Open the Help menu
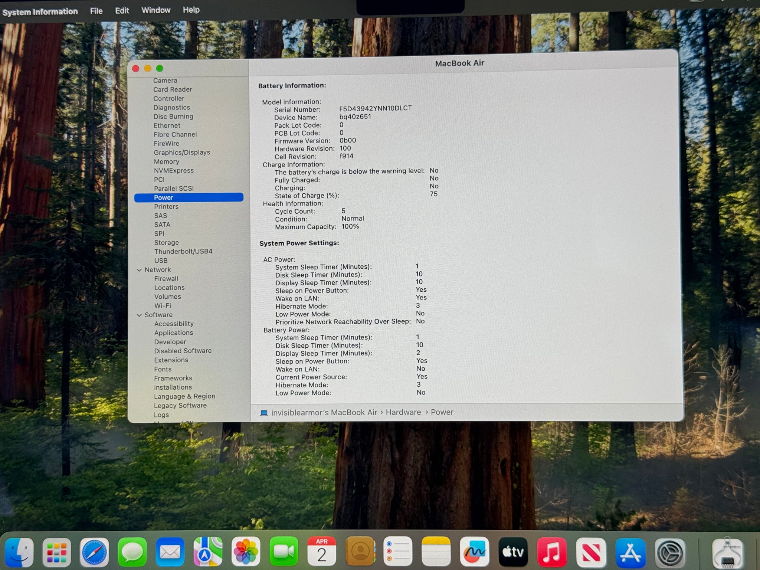The image size is (760, 570). click(x=191, y=10)
